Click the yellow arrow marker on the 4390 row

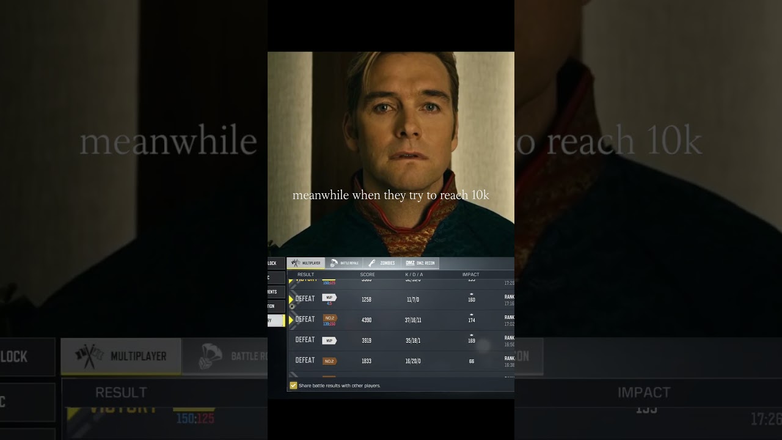click(x=291, y=320)
